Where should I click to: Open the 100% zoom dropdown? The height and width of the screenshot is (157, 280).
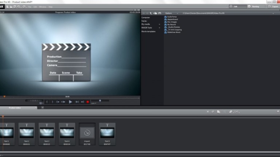click(94, 103)
